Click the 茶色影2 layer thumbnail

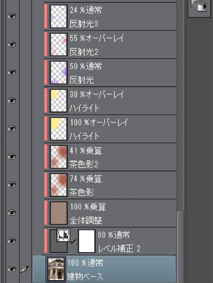tap(59, 156)
